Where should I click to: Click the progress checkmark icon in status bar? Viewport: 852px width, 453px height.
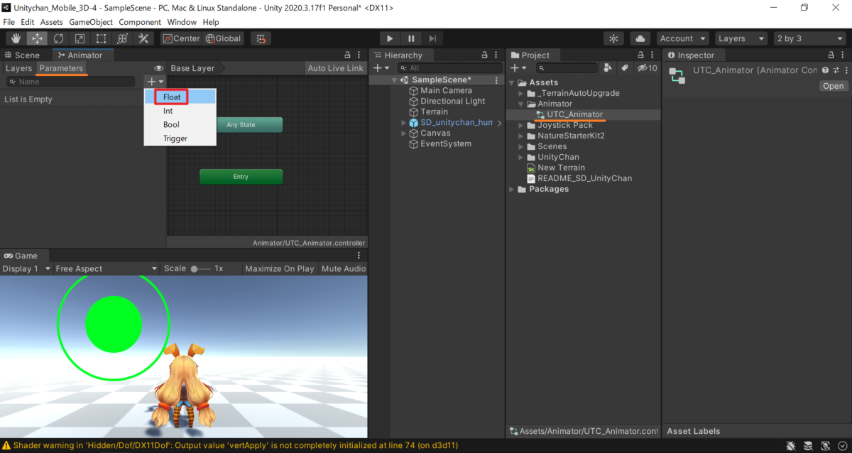842,445
